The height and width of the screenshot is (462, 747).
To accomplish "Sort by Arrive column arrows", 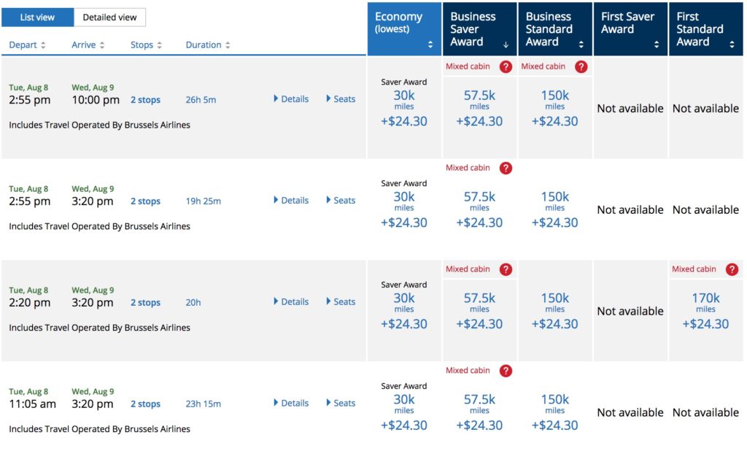I will 102,45.
